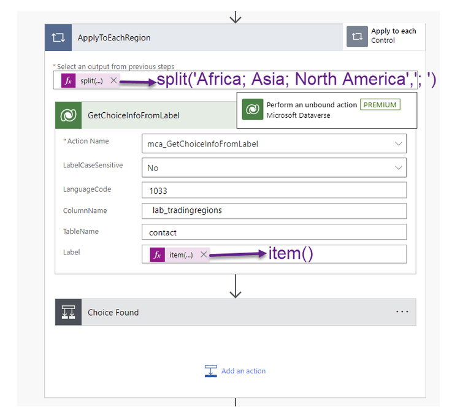Image resolution: width=460 pixels, height=420 pixels.
Task: Remove the split(...) expression token
Action: (113, 80)
